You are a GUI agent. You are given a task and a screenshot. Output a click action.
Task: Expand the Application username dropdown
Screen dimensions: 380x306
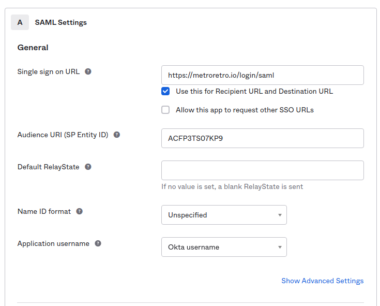(224, 247)
